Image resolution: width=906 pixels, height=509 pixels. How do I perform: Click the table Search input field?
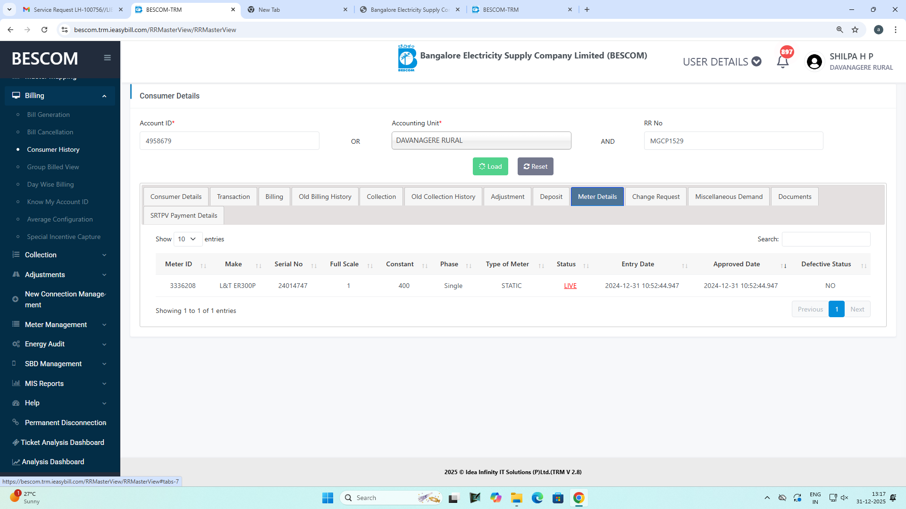(826, 239)
